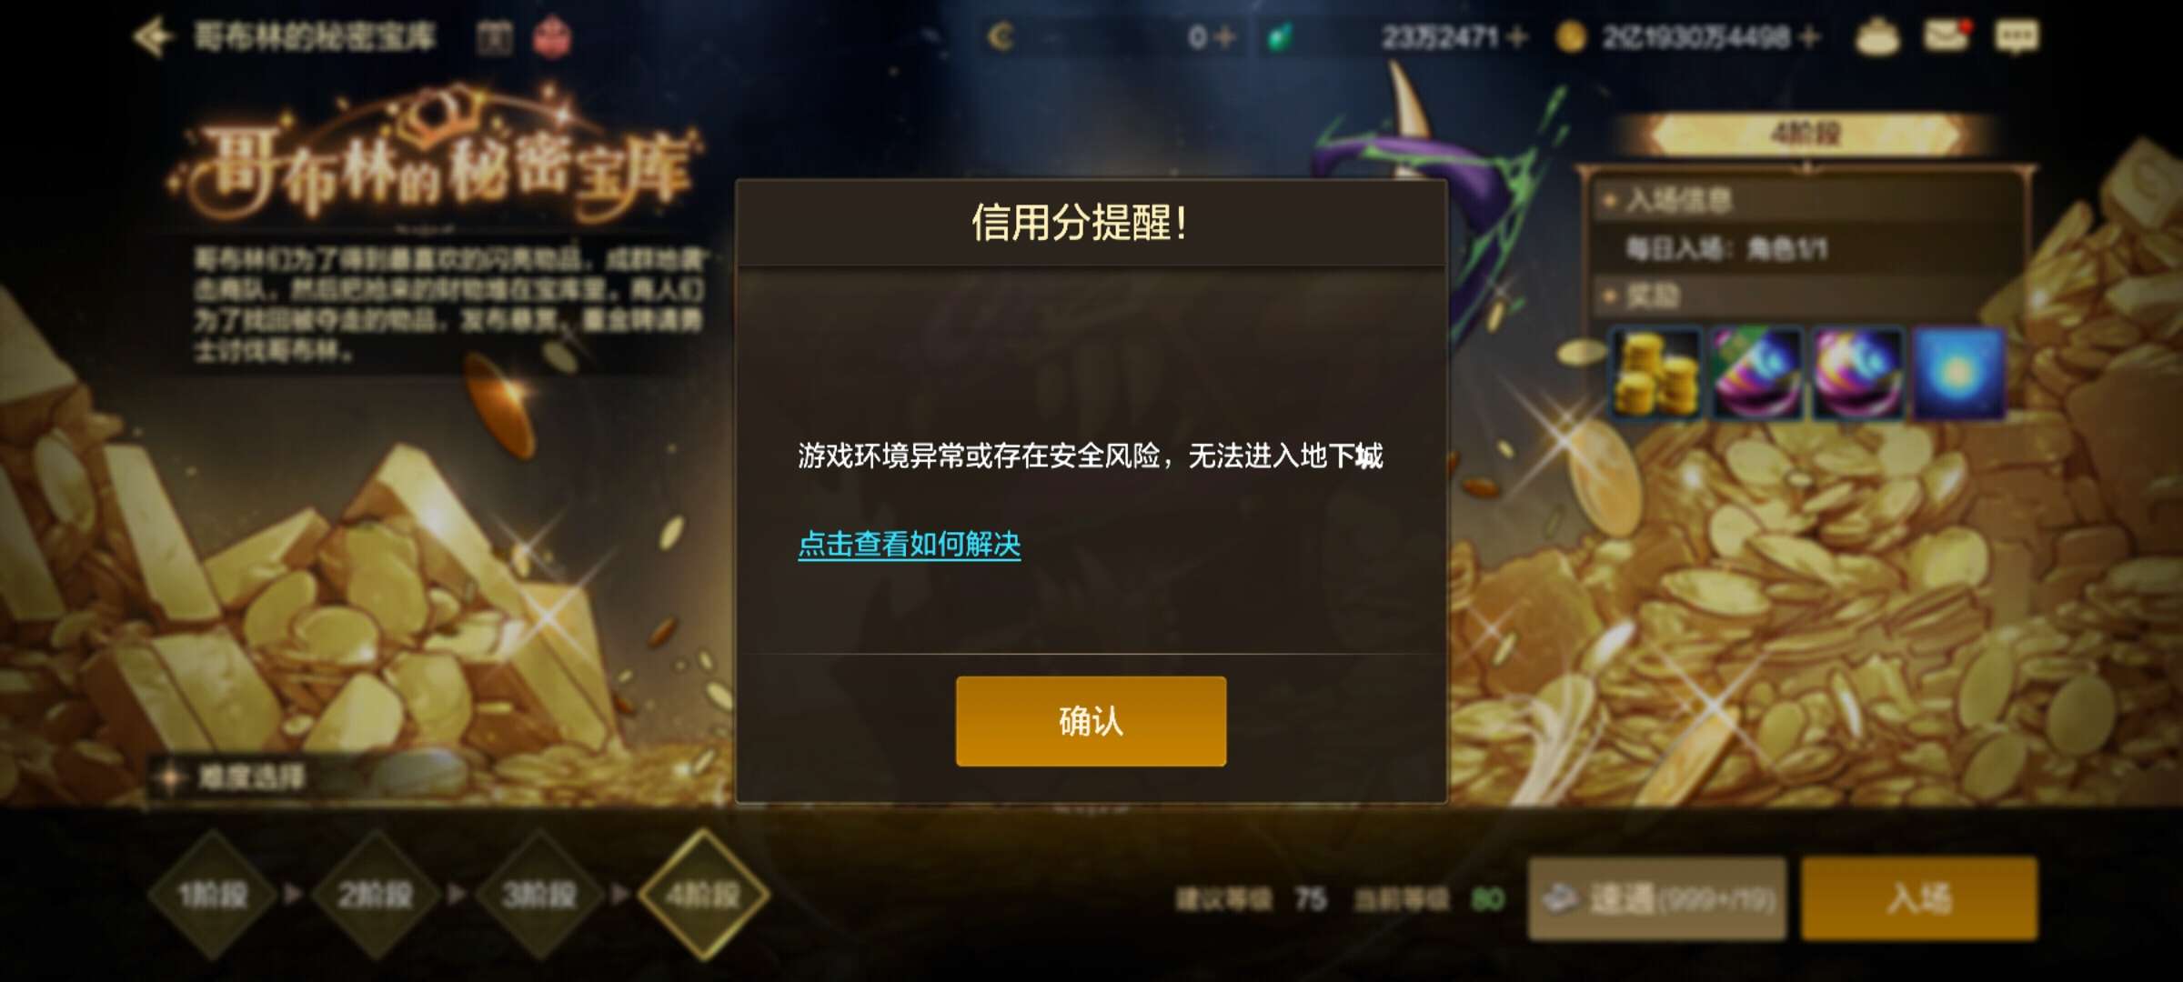The image size is (2183, 982).
Task: Add gold with the plus after 2亿1930万4498
Action: pyautogui.click(x=1809, y=37)
